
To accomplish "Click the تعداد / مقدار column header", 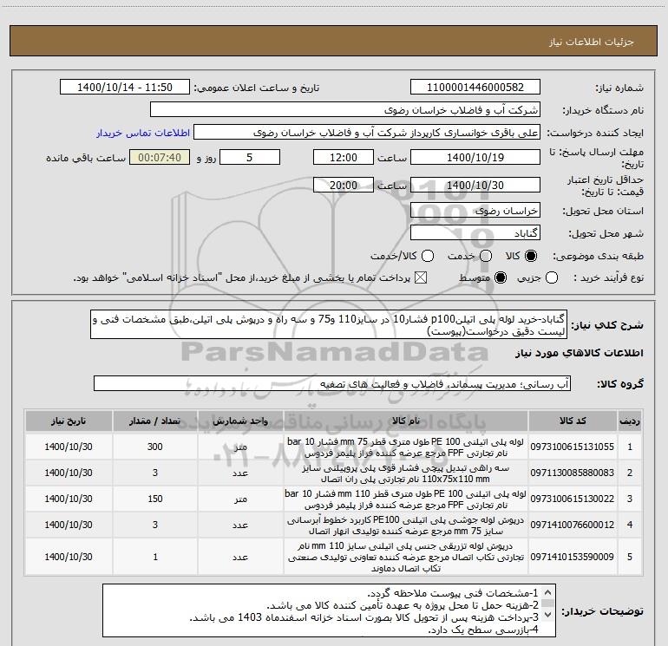I will click(x=155, y=421).
